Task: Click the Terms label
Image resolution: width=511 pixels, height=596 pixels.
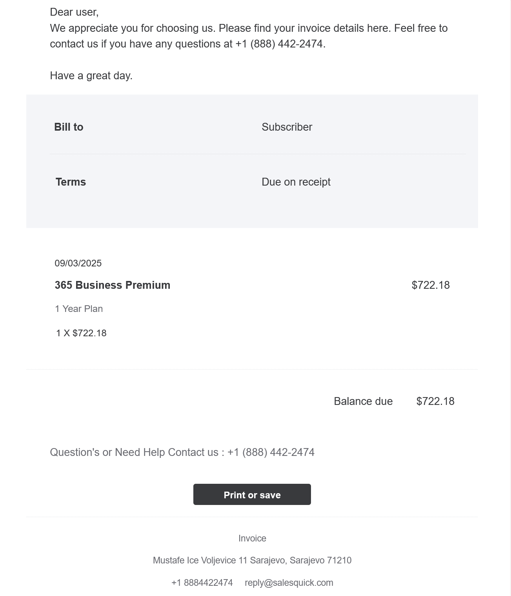Action: tap(71, 182)
